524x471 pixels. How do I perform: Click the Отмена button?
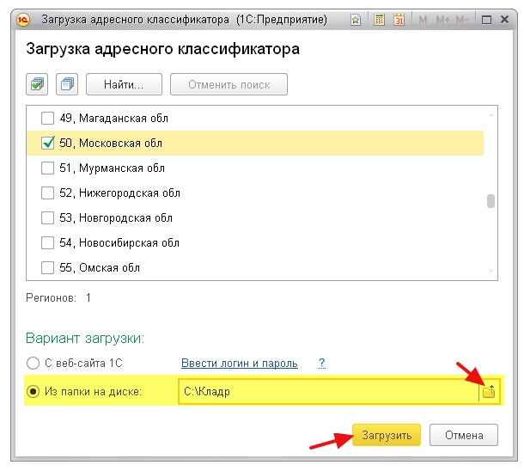point(464,435)
